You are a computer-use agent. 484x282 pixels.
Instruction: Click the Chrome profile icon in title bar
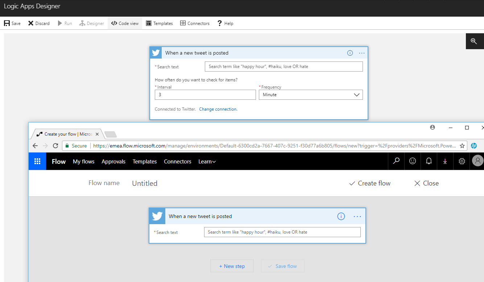pos(432,128)
